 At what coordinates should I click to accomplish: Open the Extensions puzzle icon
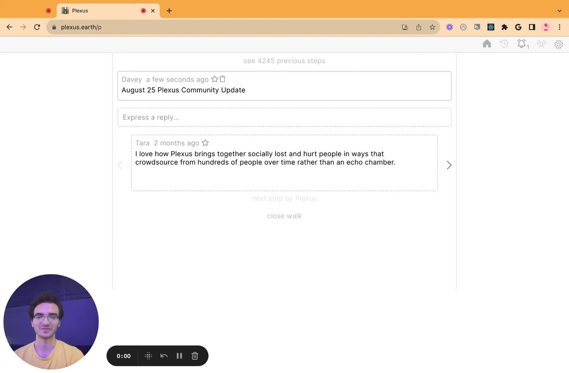(505, 27)
